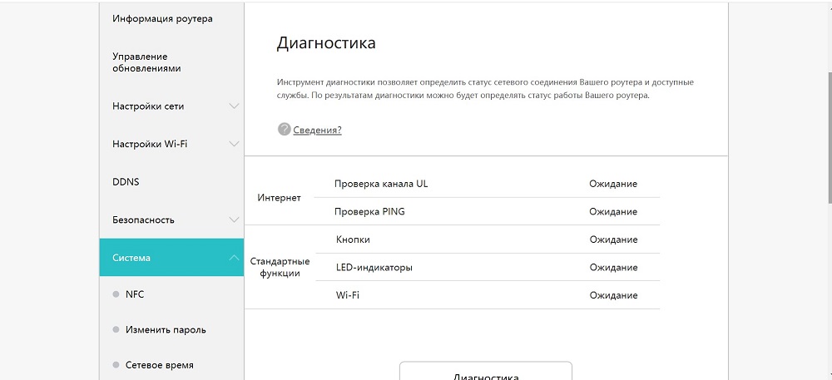This screenshot has height=380, width=832.
Task: Click the question mark help icon
Action: tap(285, 130)
